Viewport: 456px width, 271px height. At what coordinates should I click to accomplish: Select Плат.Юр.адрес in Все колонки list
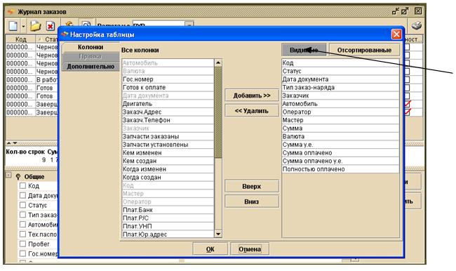tap(168, 234)
